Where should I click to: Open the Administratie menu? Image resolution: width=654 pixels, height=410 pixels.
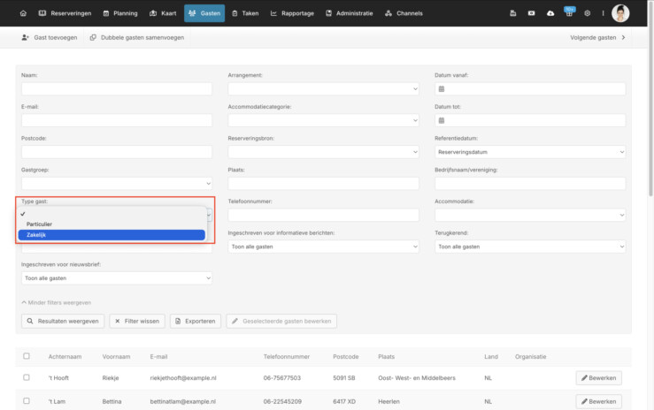pyautogui.click(x=349, y=13)
